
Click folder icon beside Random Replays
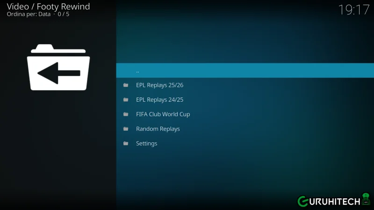pyautogui.click(x=126, y=129)
